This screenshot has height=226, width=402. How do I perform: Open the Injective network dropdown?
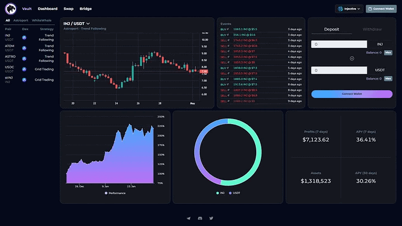pos(349,9)
